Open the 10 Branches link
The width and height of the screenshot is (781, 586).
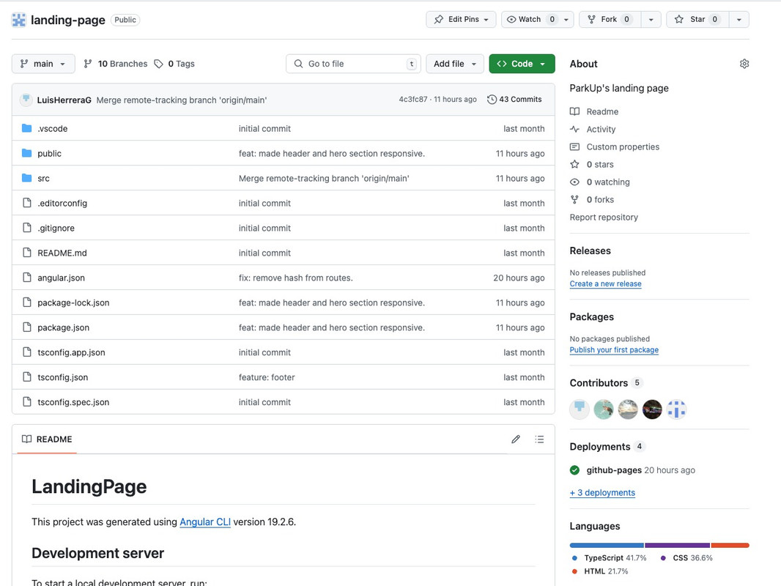[116, 64]
